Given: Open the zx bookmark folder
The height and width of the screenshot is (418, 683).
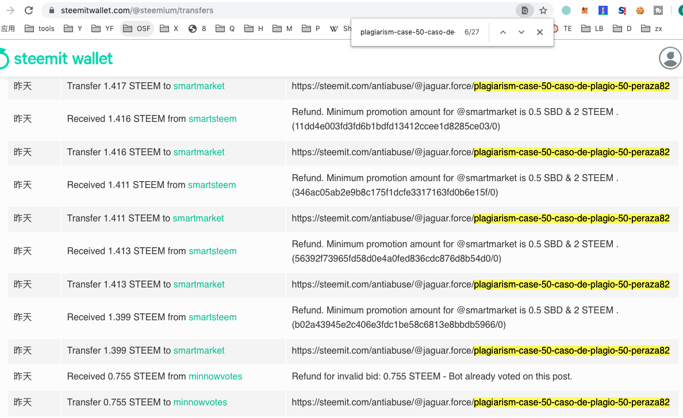Looking at the screenshot, I should pyautogui.click(x=651, y=29).
